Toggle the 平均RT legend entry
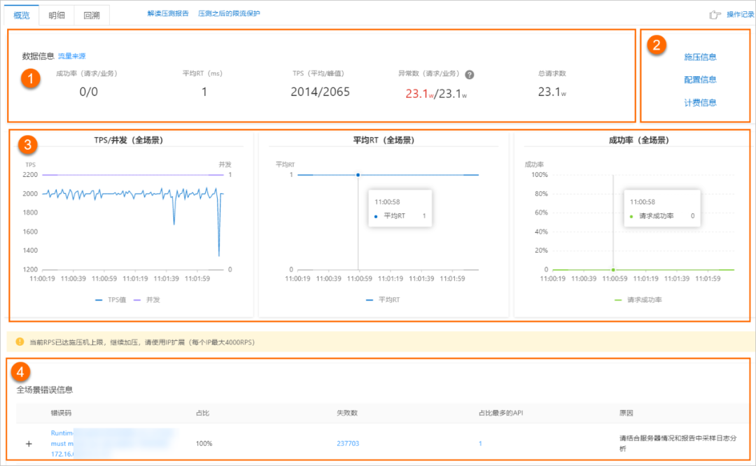This screenshot has height=466, width=756. [x=383, y=299]
